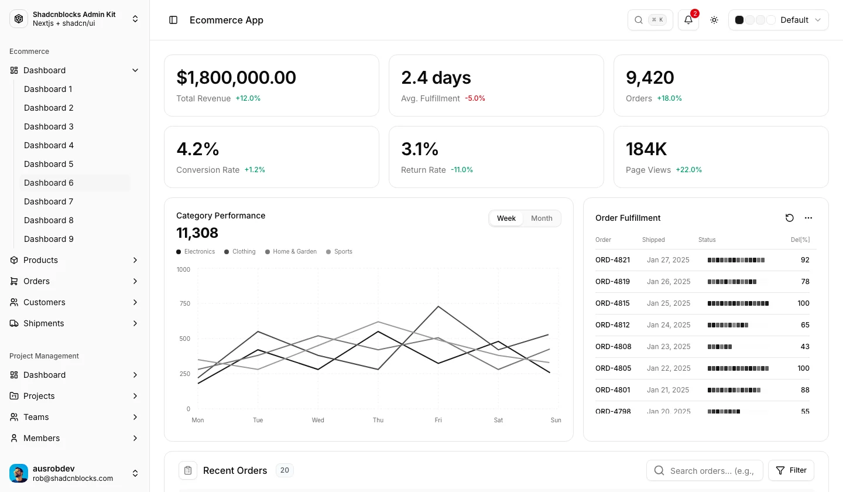Toggle the sidebar panel icon
This screenshot has width=843, height=492.
[173, 20]
